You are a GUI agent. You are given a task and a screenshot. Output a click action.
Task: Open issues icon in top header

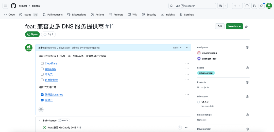(x=247, y=6)
